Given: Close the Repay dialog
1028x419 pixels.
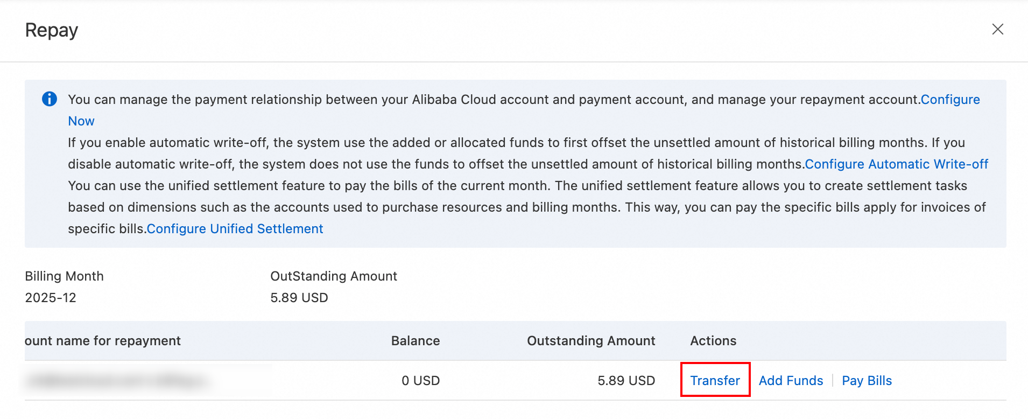Looking at the screenshot, I should pyautogui.click(x=997, y=30).
